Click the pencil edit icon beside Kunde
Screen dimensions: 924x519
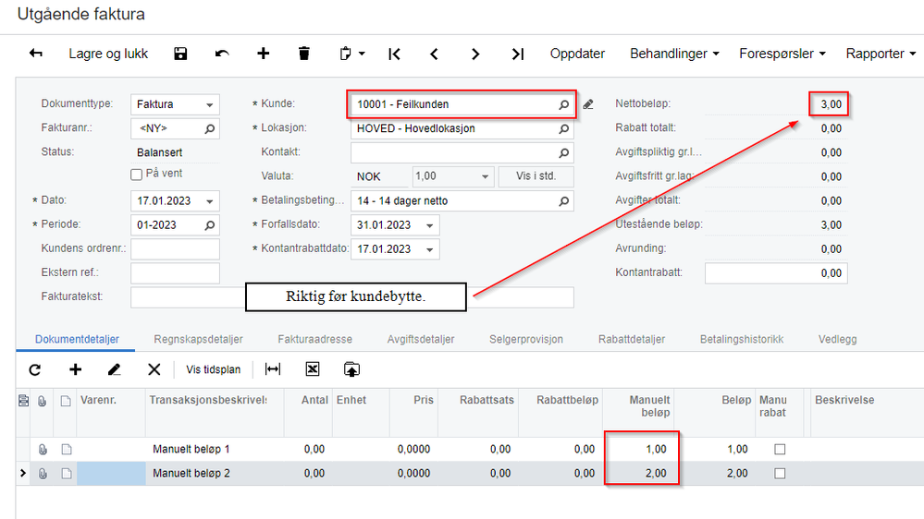click(588, 104)
